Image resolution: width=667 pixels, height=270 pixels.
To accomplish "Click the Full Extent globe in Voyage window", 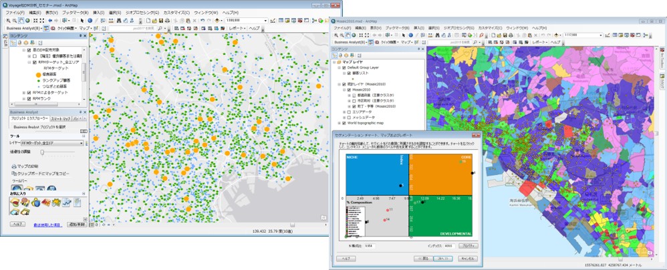I will pos(27,21).
